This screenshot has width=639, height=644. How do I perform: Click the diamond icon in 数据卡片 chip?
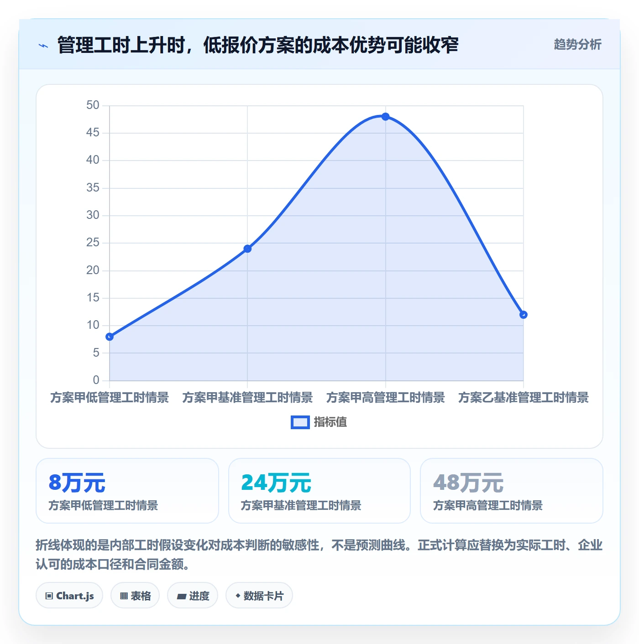click(238, 596)
